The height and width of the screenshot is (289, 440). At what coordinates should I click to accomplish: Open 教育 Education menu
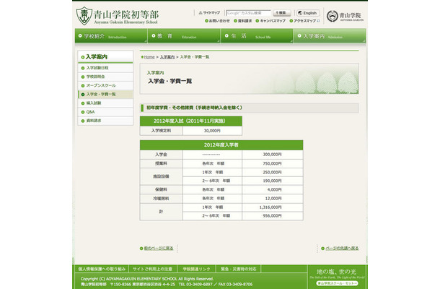(184, 36)
